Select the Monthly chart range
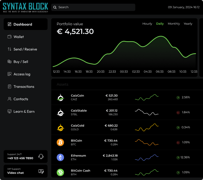The width and height of the screenshot is (203, 180). click(x=174, y=24)
